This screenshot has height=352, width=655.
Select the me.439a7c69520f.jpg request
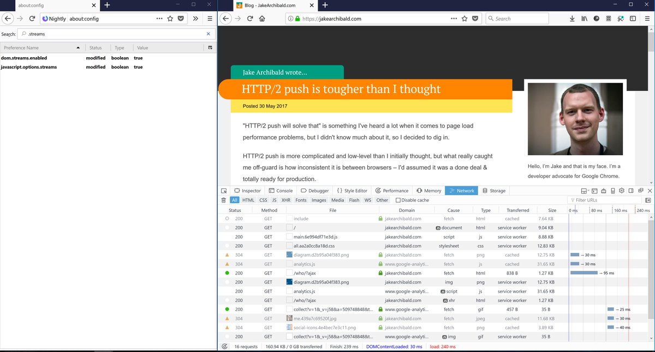[433, 318]
